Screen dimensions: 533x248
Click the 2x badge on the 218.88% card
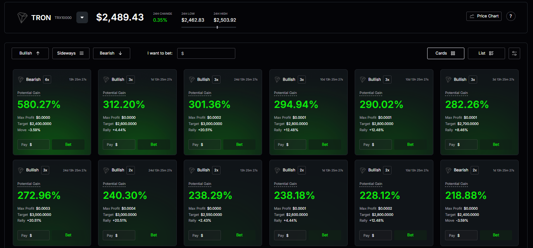475,170
